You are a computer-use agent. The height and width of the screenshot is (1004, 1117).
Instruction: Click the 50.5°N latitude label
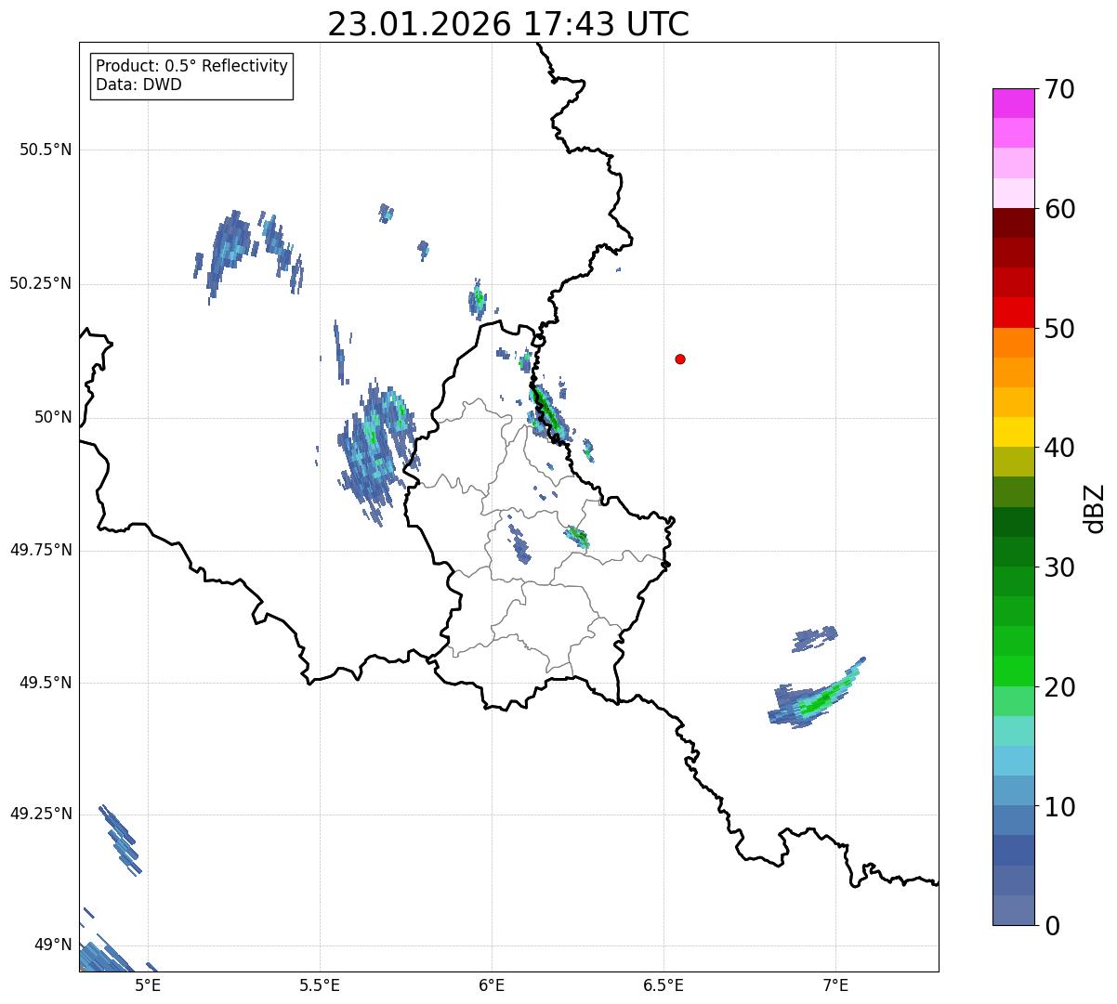tap(46, 150)
